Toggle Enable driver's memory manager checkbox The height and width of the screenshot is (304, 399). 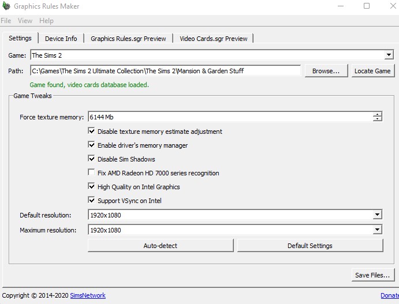coord(91,145)
